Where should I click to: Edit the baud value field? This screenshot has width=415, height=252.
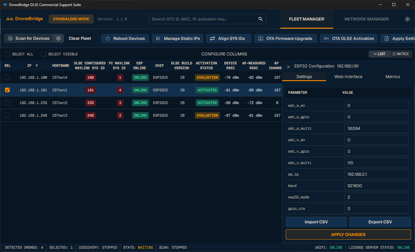376,186
